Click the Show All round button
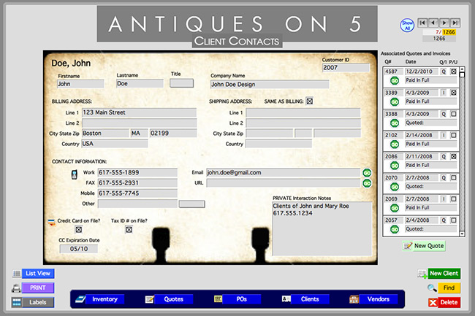475x316 pixels. point(407,26)
